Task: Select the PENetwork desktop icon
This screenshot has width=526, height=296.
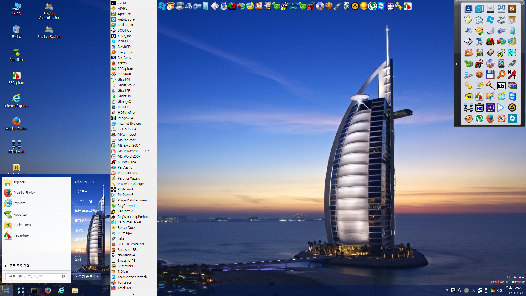Action: pos(16,147)
